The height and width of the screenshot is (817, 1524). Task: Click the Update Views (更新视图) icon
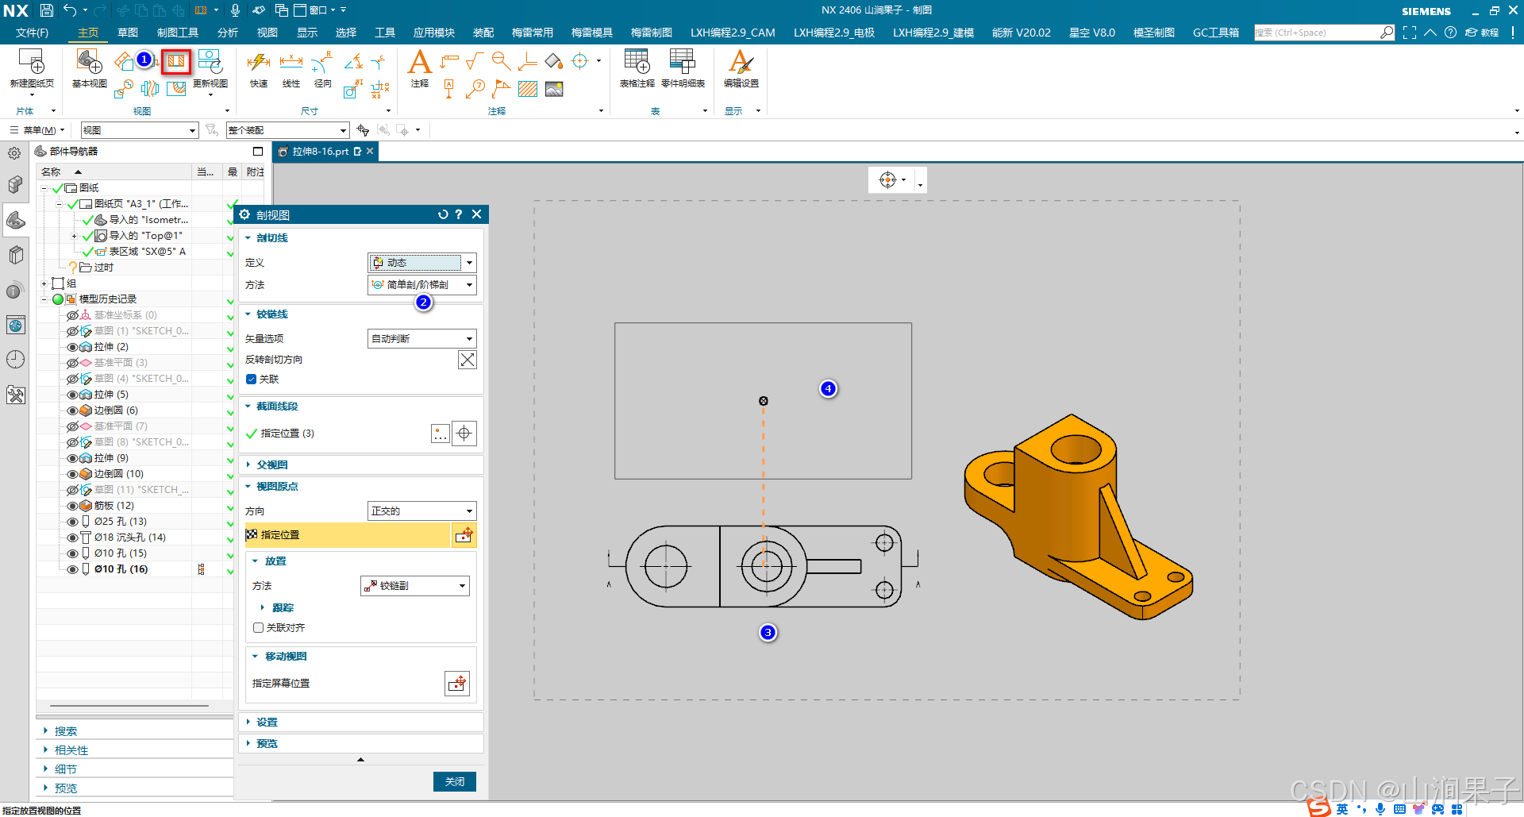210,62
